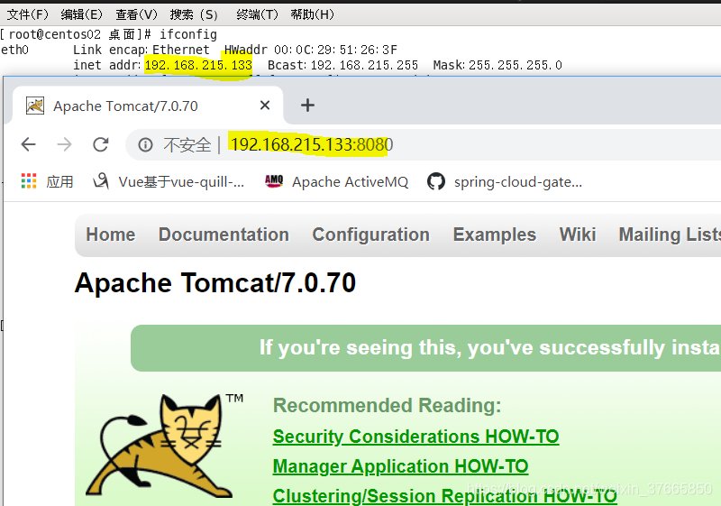Image resolution: width=721 pixels, height=506 pixels.
Task: Open the 终端(T) terminal menu
Action: [x=257, y=14]
